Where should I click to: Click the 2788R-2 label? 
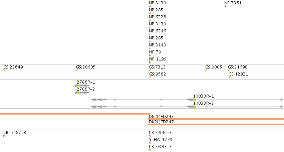click(x=86, y=89)
